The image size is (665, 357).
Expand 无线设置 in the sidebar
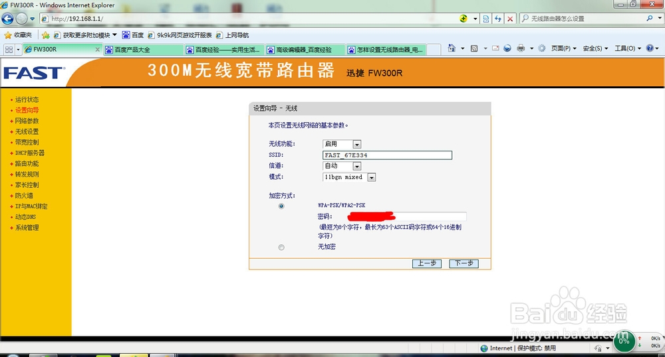click(27, 132)
